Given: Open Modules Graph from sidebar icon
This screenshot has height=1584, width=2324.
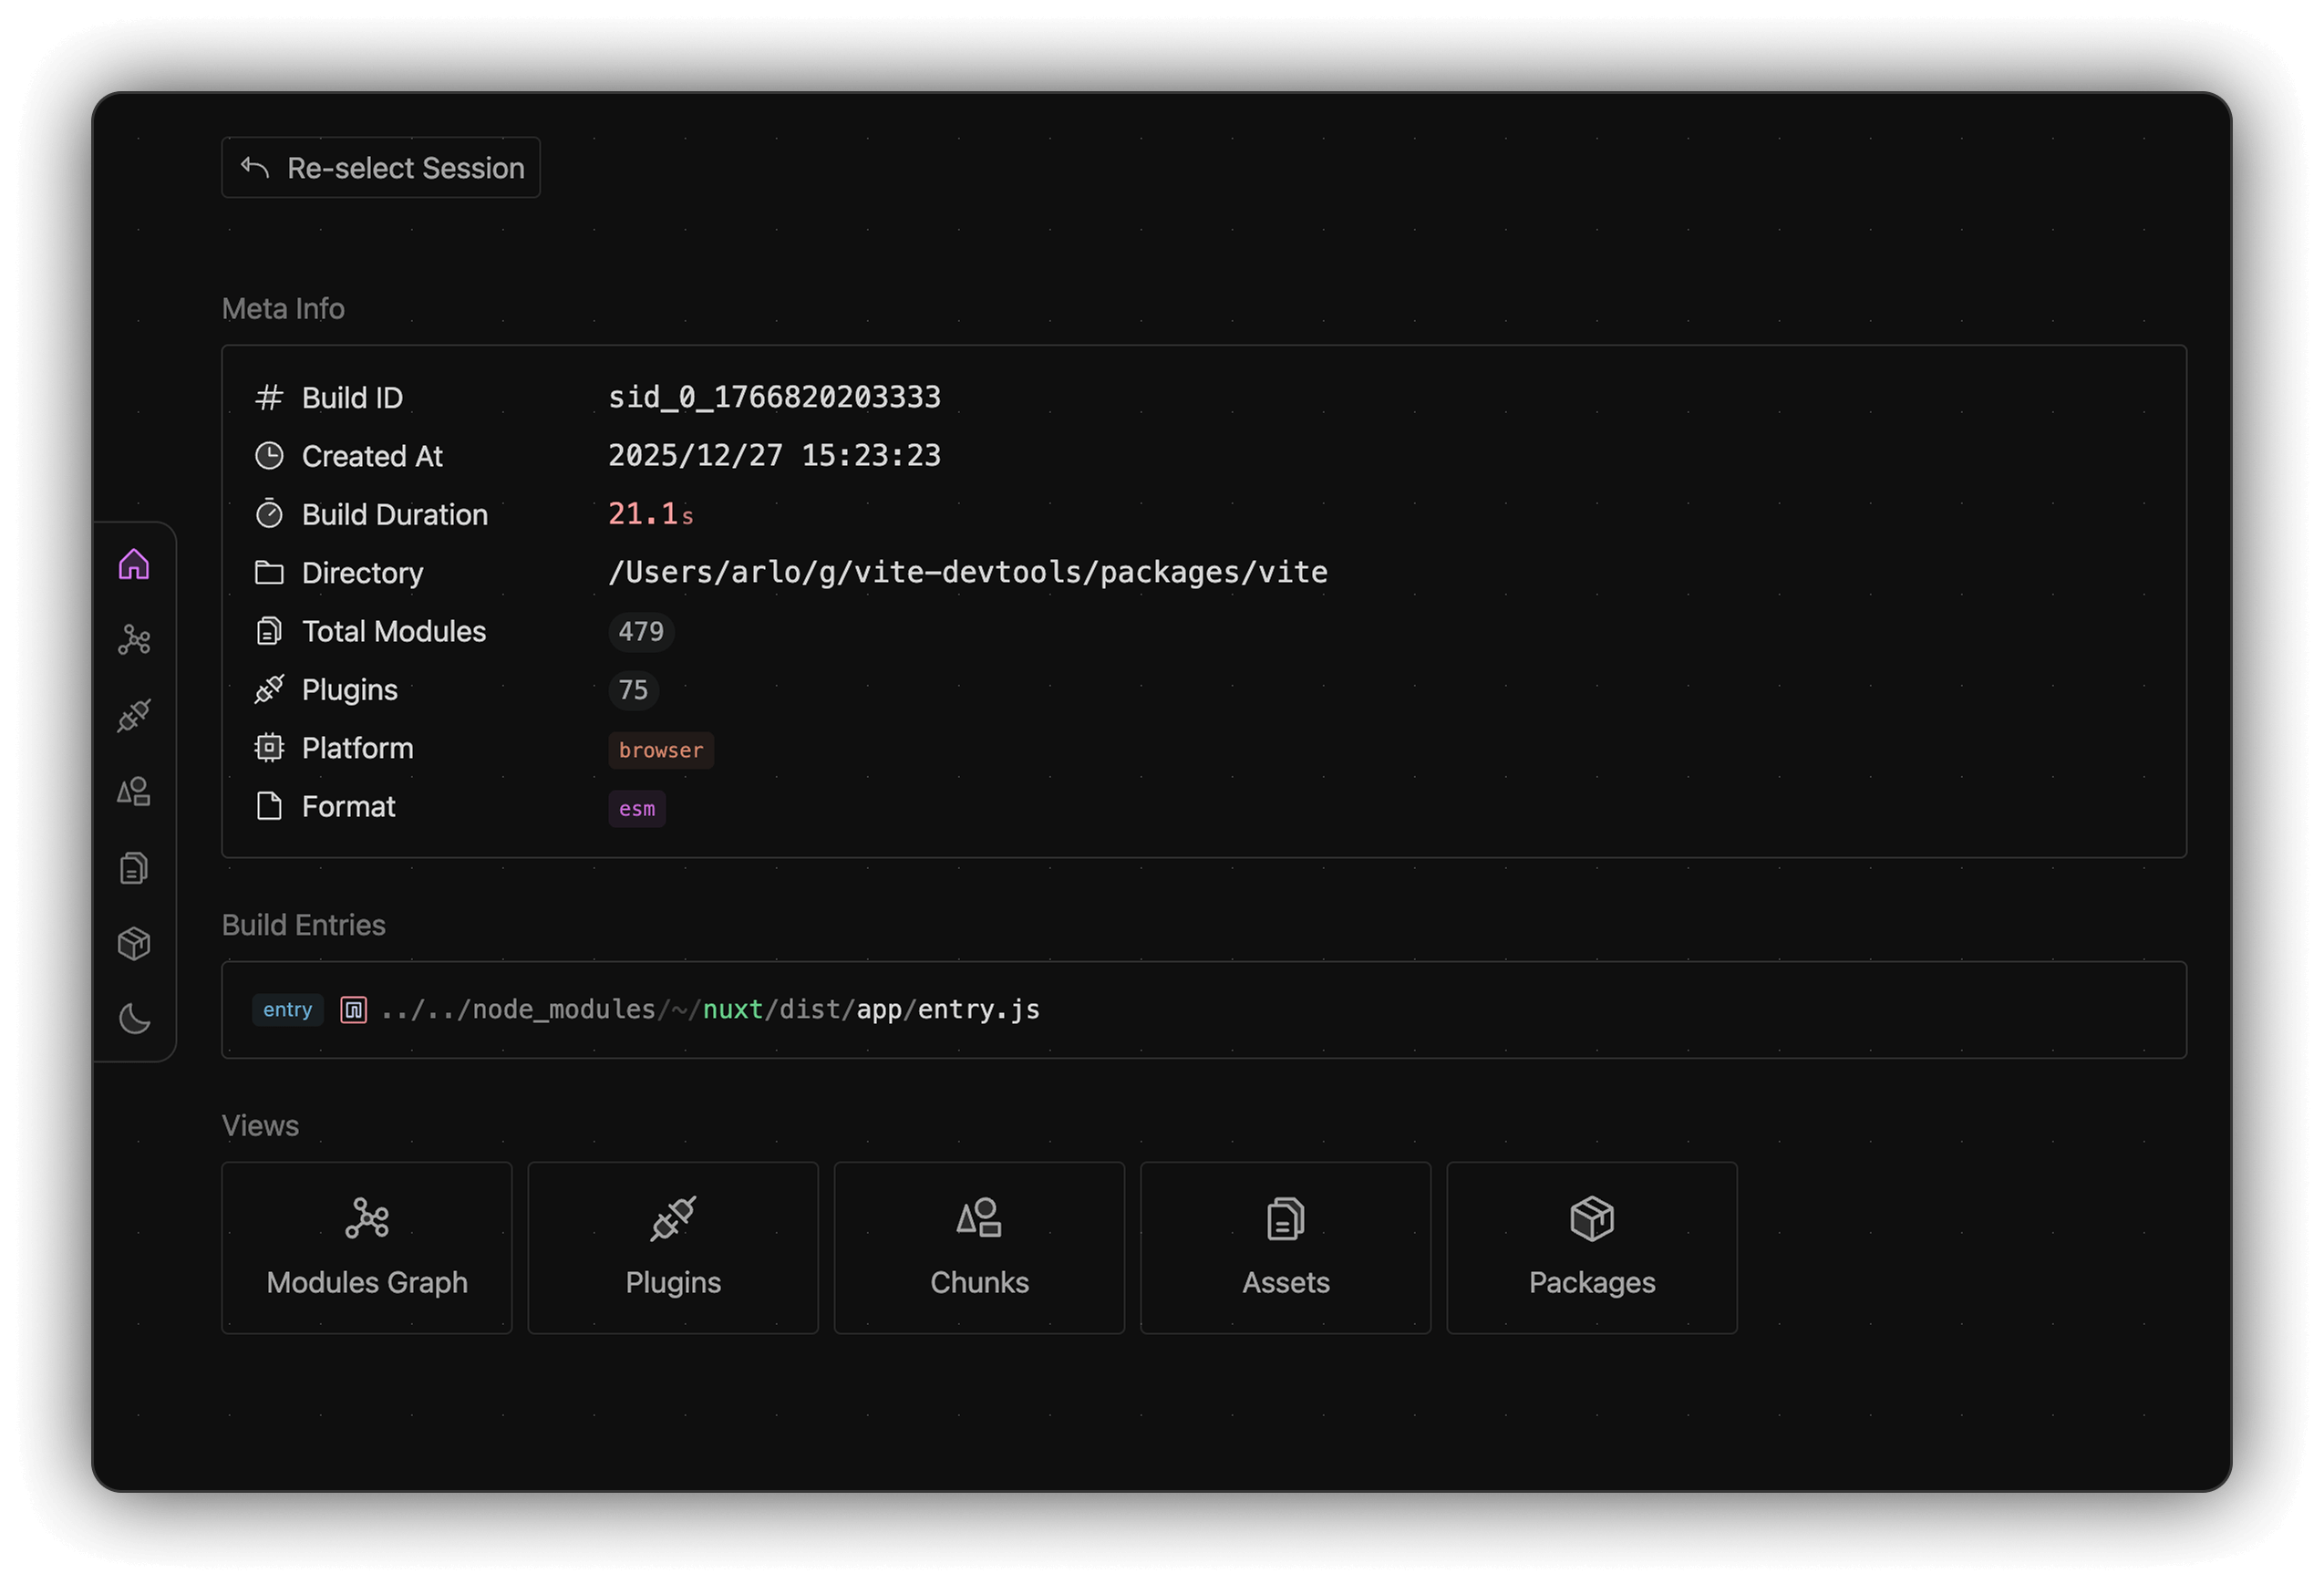Looking at the screenshot, I should coord(134,640).
